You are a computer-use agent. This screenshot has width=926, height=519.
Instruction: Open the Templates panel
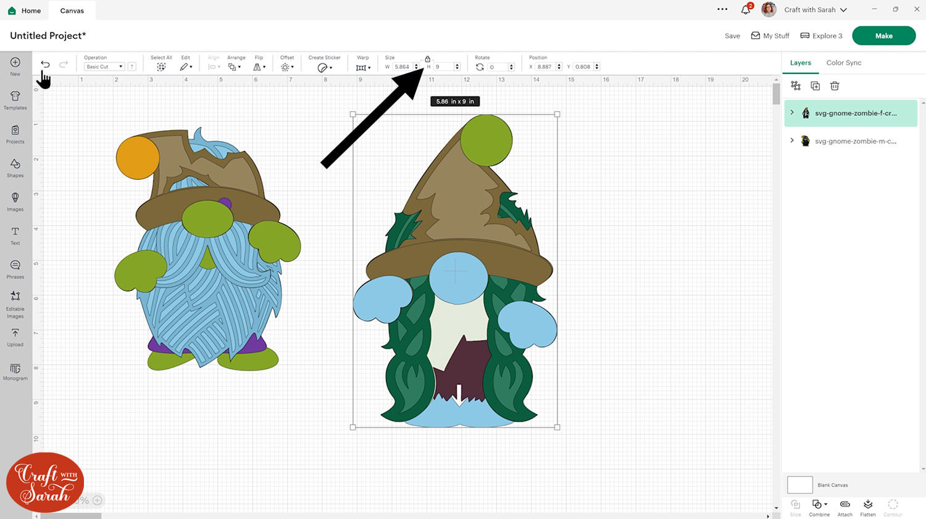pyautogui.click(x=15, y=100)
